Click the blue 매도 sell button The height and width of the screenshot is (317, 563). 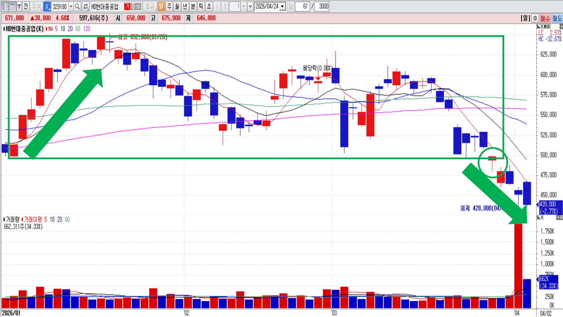[x=557, y=18]
